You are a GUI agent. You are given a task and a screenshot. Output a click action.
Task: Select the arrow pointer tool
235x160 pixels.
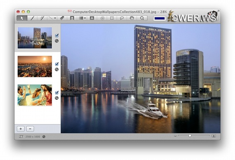[x=22, y=18]
